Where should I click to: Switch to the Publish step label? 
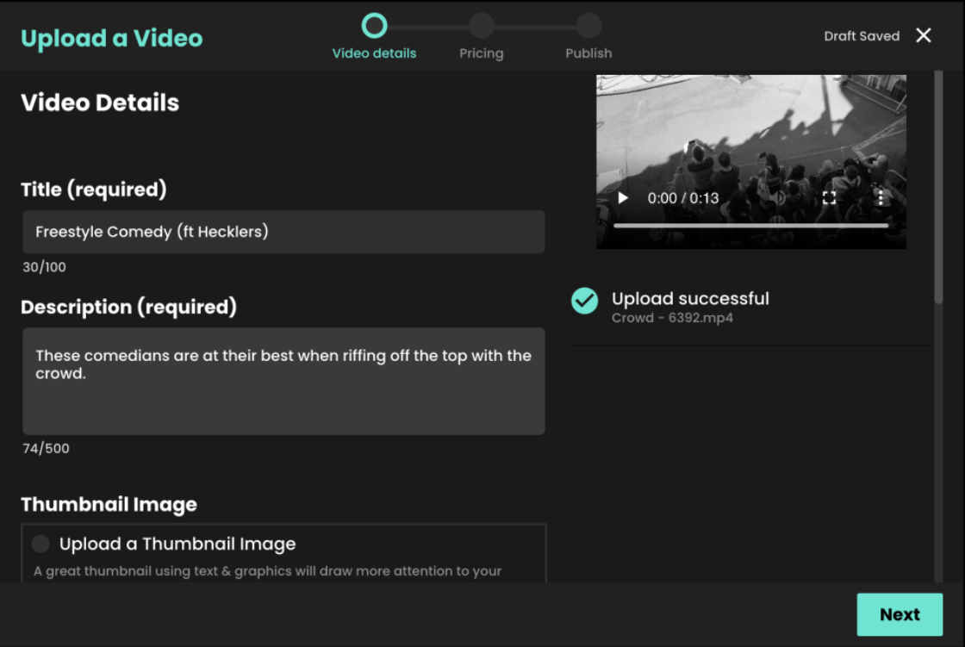588,53
